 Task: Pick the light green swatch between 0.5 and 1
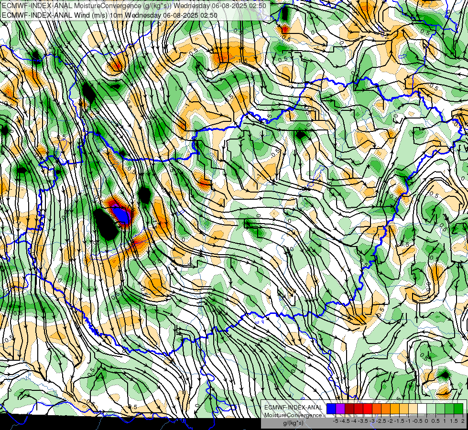(x=440, y=409)
